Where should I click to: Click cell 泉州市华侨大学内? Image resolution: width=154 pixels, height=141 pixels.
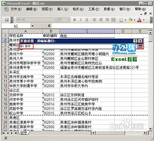[x=87, y=86]
